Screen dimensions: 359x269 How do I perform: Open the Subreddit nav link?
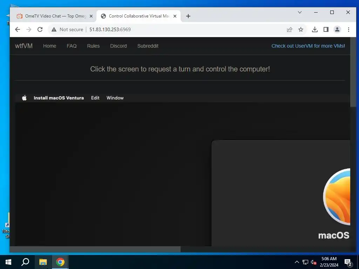click(x=148, y=46)
